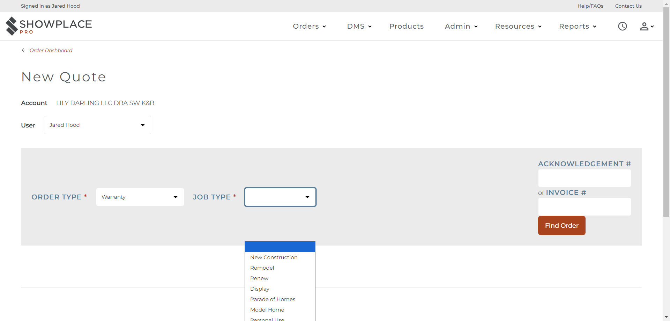Click the page vertical scrollbar thumb
This screenshot has height=321, width=670.
click(666, 112)
